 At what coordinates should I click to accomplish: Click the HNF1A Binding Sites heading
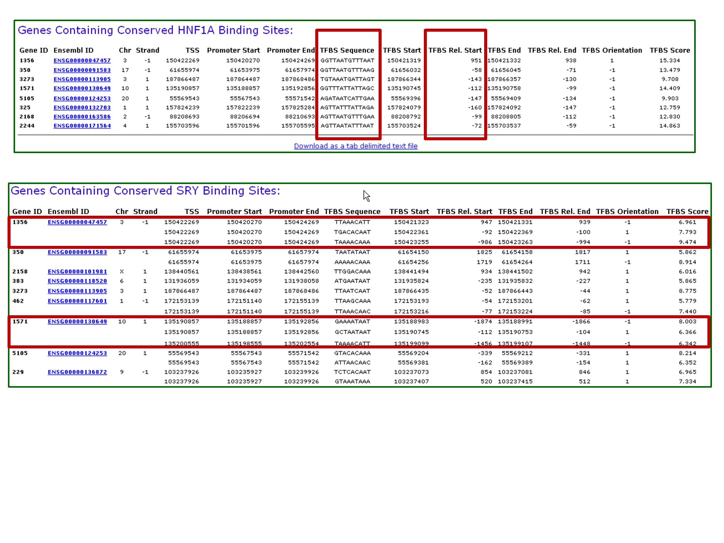click(x=155, y=30)
